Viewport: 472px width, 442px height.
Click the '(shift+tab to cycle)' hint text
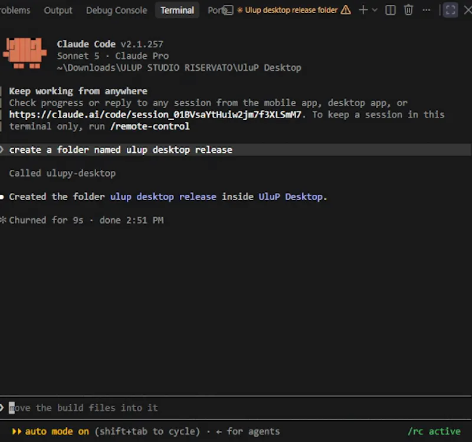click(147, 431)
